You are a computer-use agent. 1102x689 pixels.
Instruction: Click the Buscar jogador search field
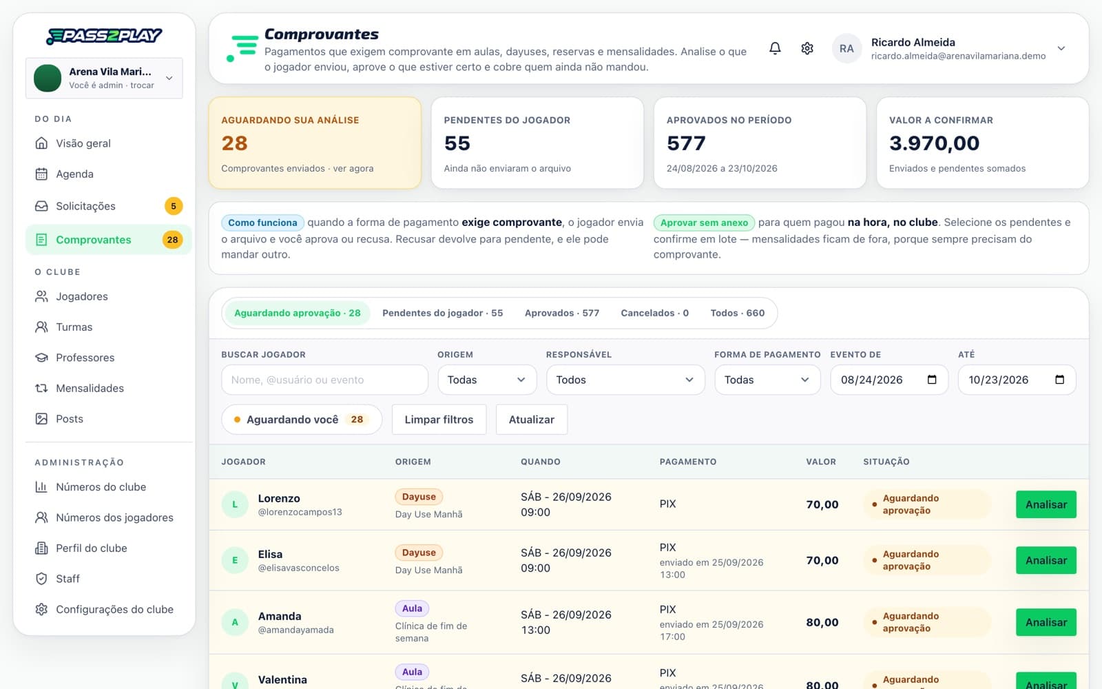pyautogui.click(x=324, y=380)
